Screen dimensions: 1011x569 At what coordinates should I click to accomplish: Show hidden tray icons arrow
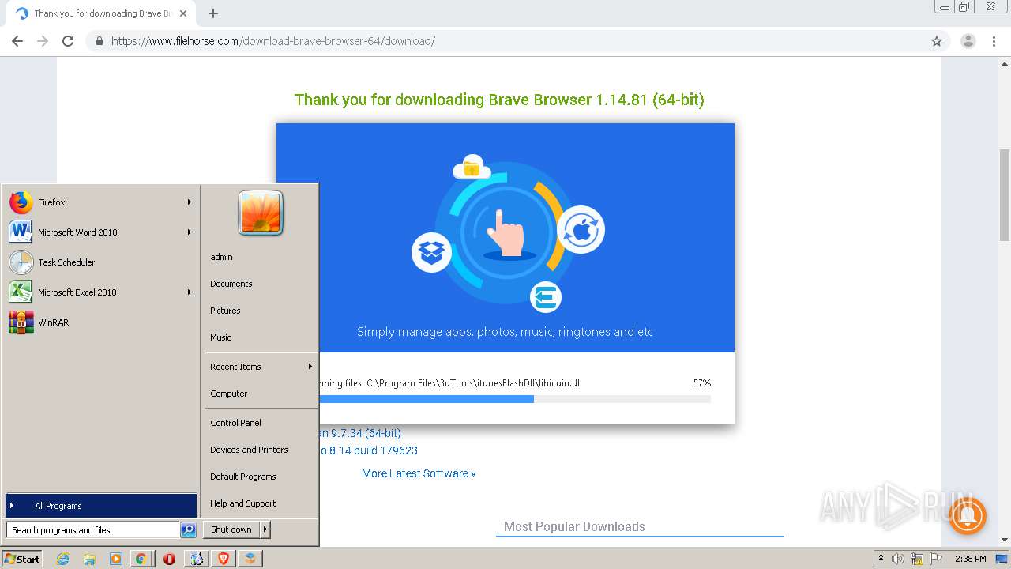[x=881, y=559]
